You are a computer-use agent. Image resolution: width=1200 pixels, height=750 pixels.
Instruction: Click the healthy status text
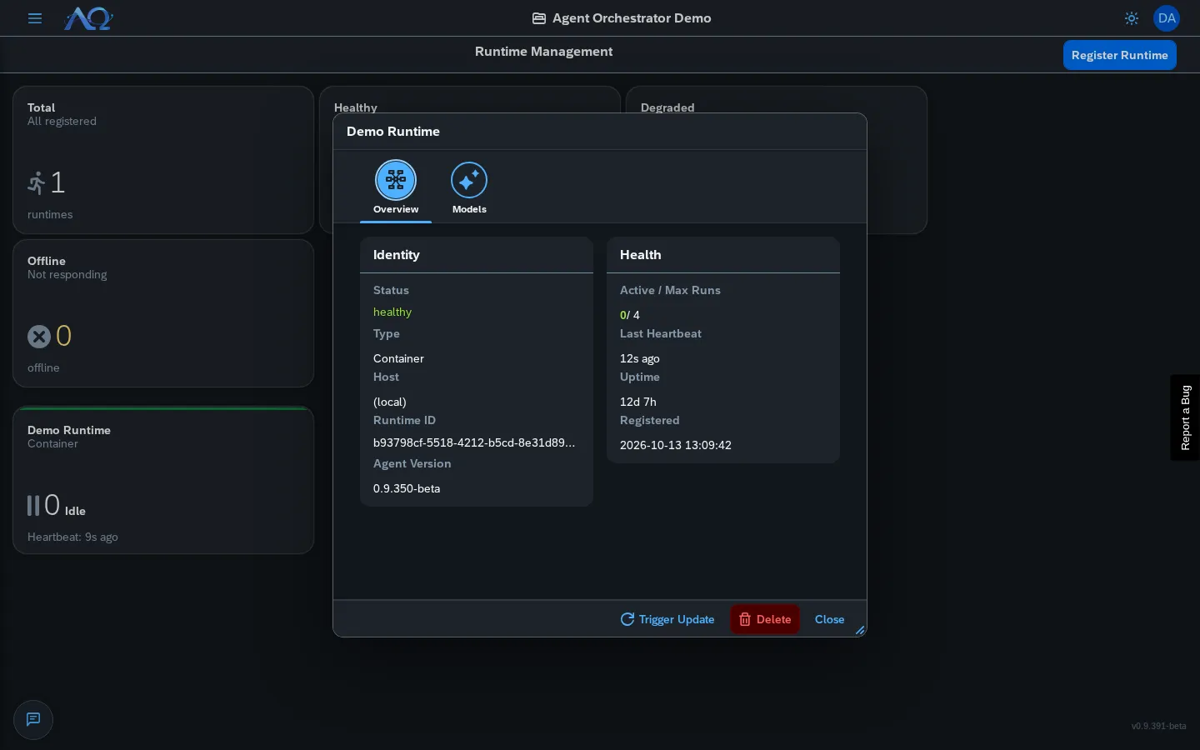point(392,312)
